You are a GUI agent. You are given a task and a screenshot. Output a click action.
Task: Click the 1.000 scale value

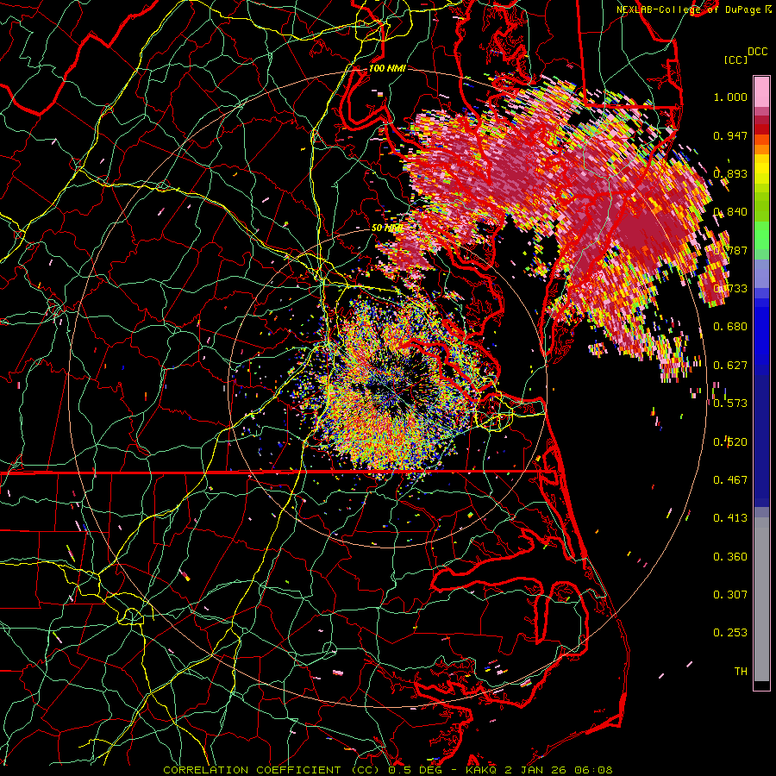[730, 97]
